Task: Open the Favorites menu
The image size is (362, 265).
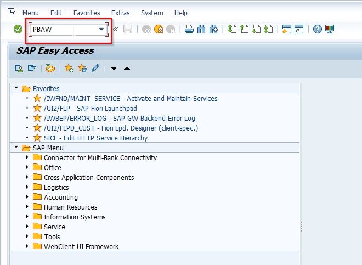Action: click(x=87, y=13)
